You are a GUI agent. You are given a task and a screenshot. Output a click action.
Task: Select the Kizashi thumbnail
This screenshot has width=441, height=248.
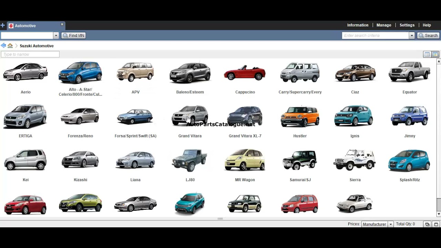[80, 160]
